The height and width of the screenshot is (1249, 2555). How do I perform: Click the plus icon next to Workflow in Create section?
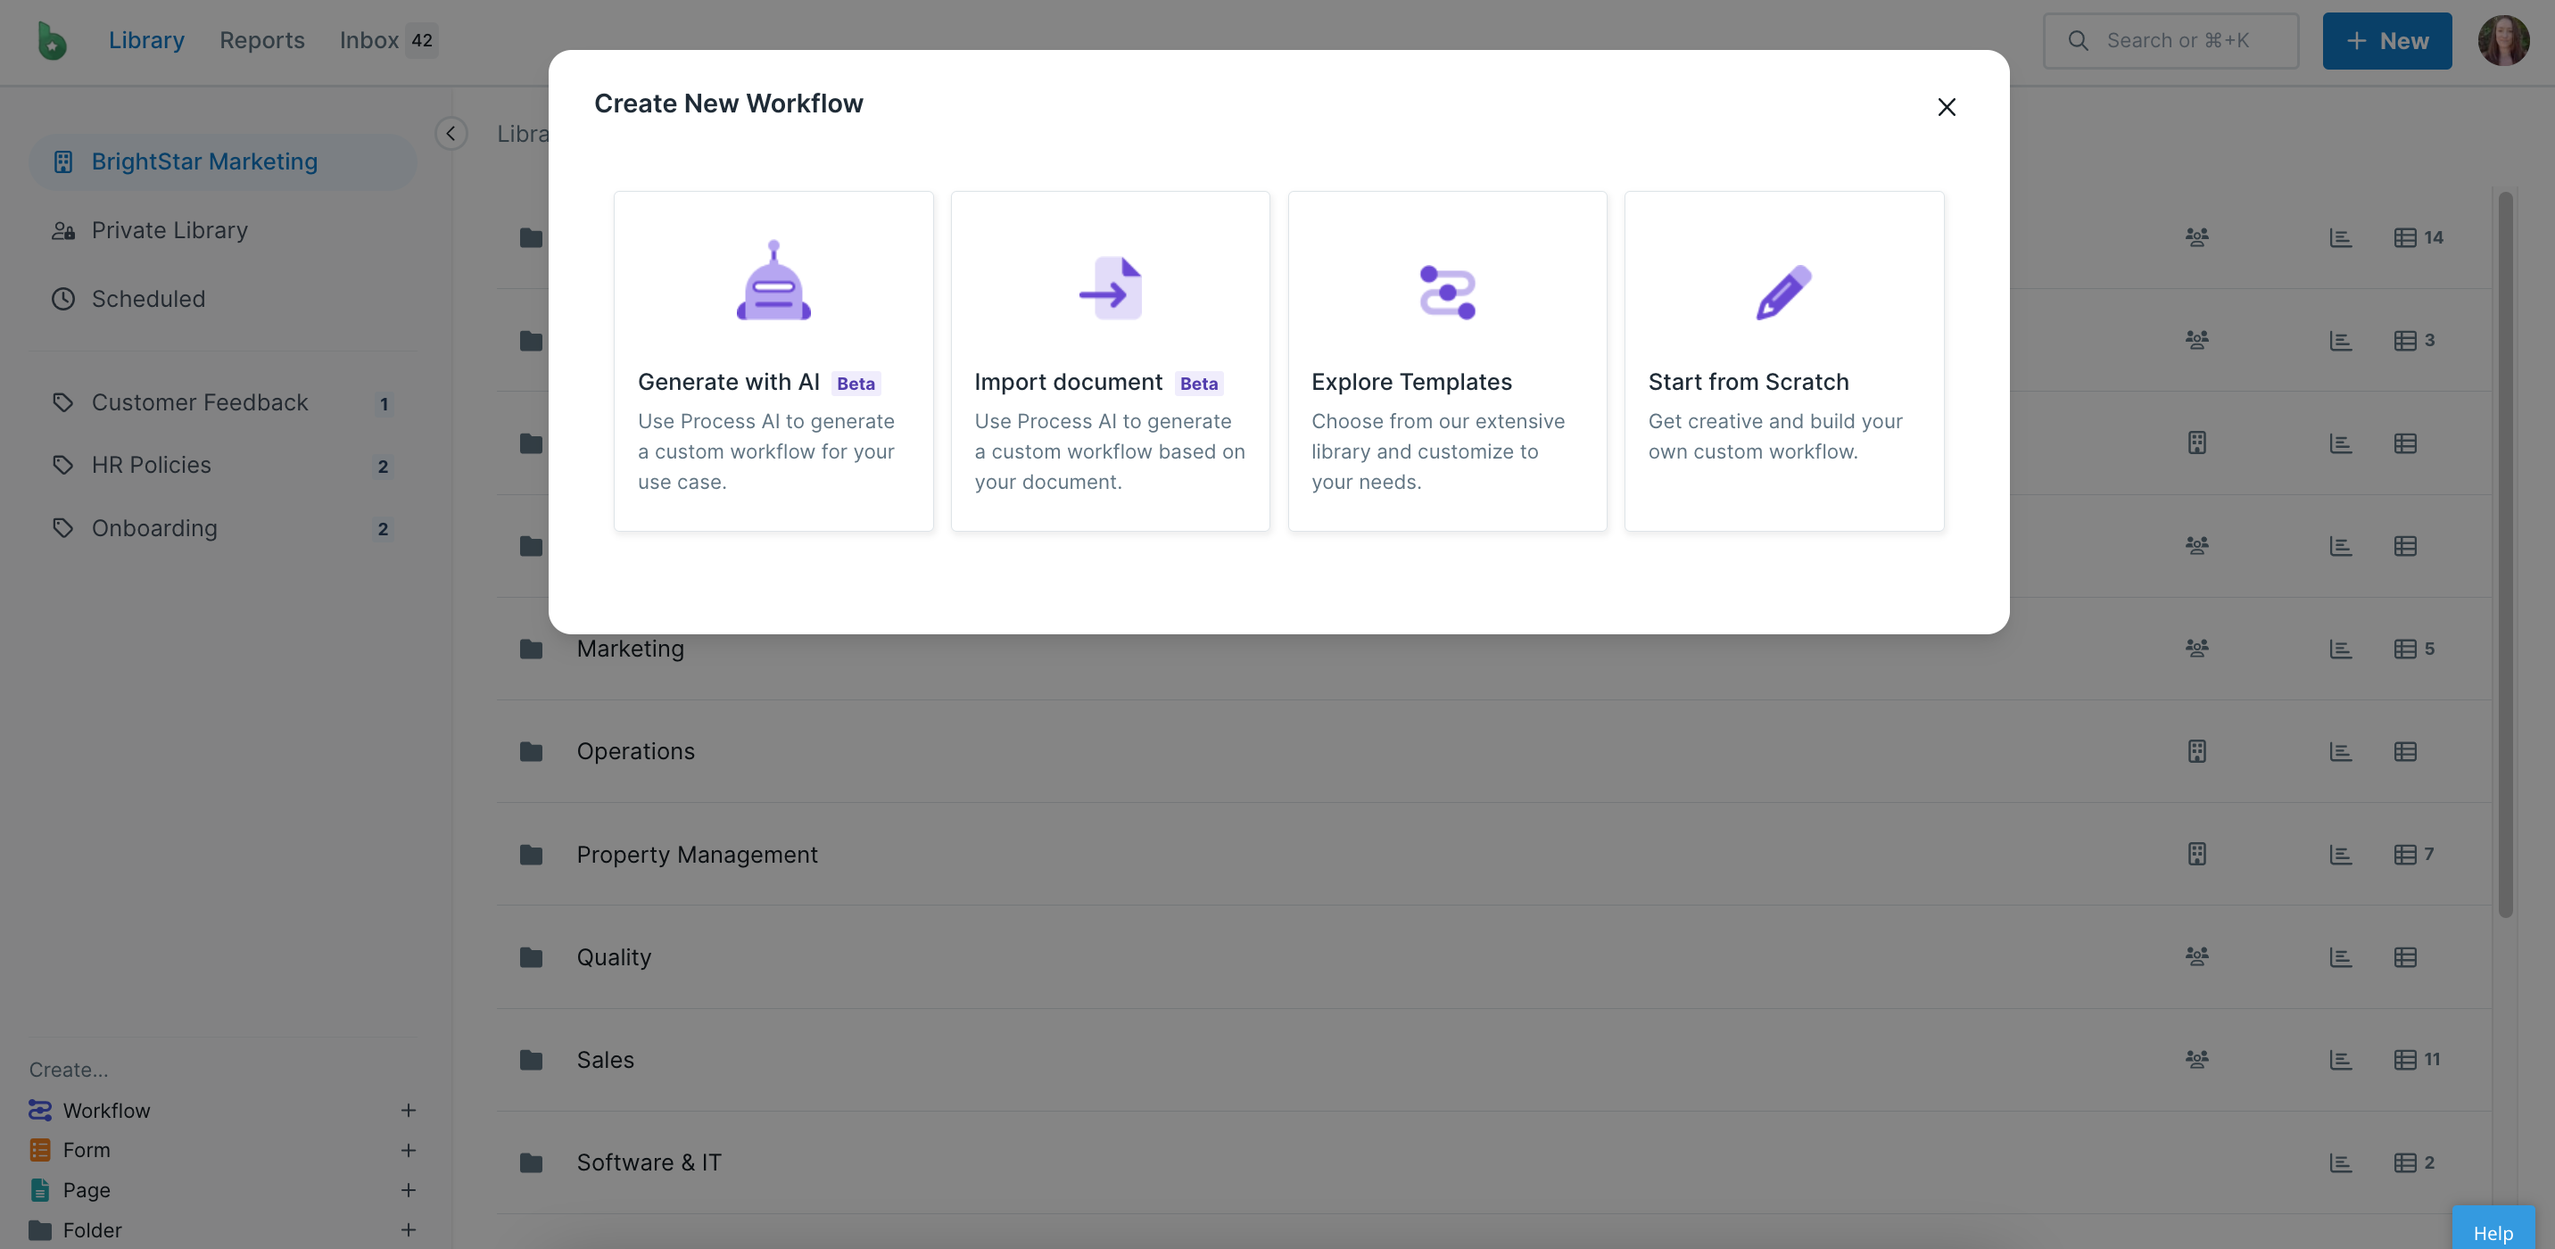click(409, 1109)
